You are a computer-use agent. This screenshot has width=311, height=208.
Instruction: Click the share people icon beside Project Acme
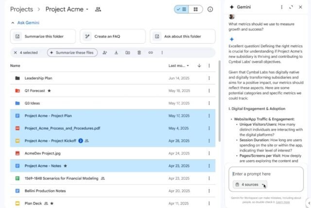[x=98, y=9]
